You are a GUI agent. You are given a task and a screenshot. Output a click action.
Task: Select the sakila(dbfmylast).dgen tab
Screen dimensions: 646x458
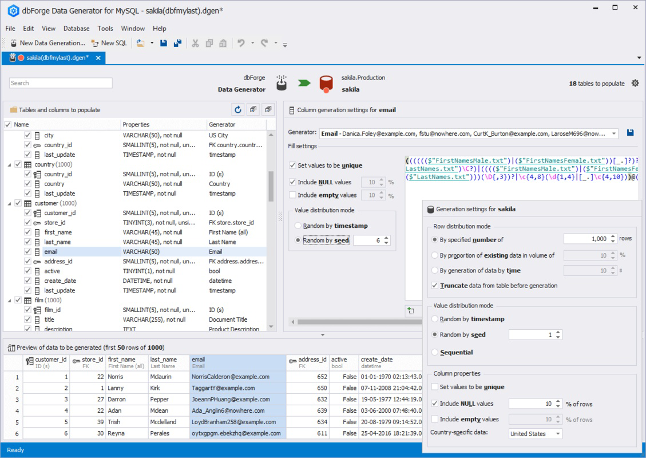pos(54,57)
